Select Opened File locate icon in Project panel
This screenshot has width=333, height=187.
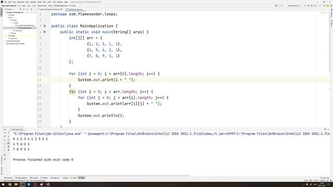20,9
